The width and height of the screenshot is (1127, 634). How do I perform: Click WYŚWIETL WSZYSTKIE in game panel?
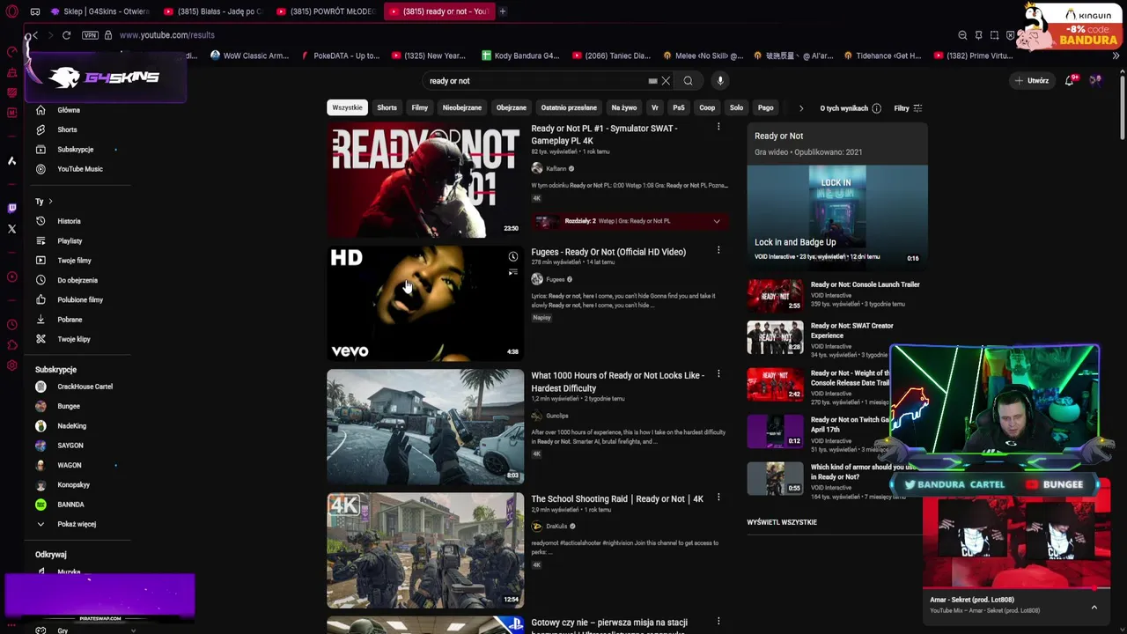[x=782, y=522]
